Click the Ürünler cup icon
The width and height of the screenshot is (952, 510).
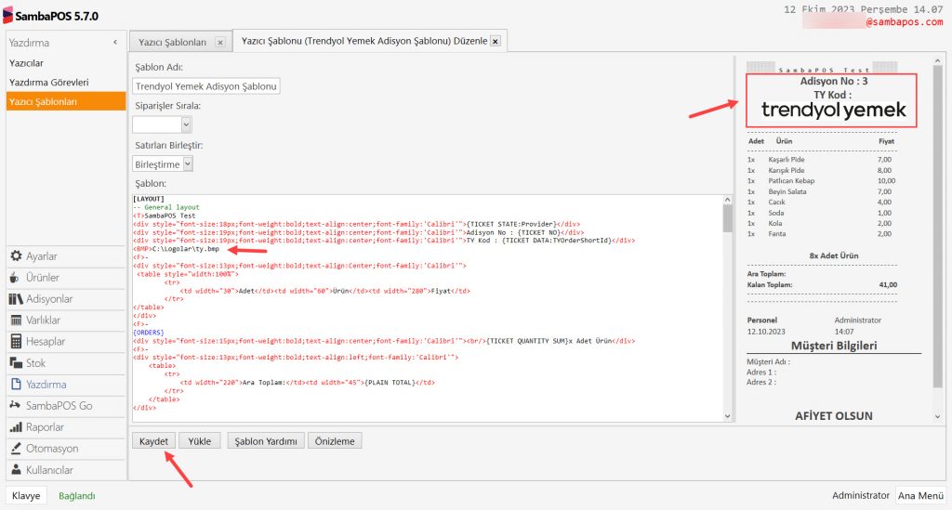point(15,278)
